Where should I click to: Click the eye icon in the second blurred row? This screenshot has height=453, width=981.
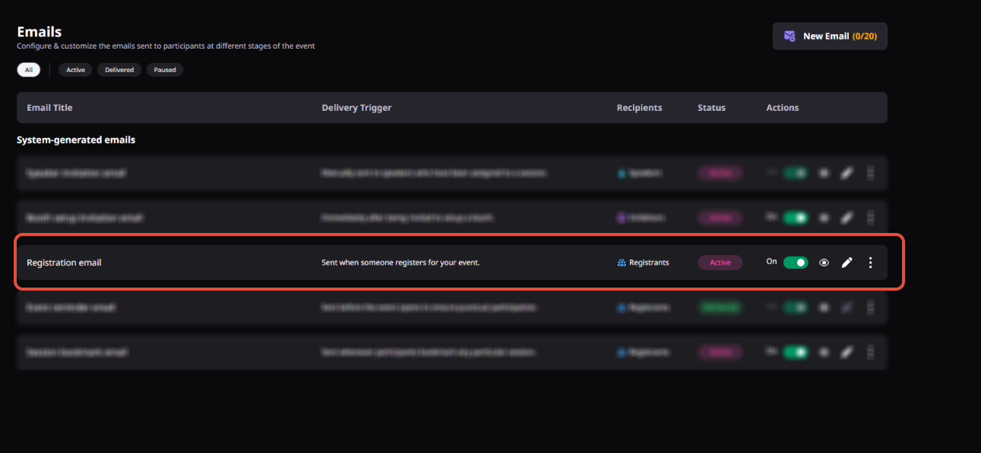tap(824, 218)
